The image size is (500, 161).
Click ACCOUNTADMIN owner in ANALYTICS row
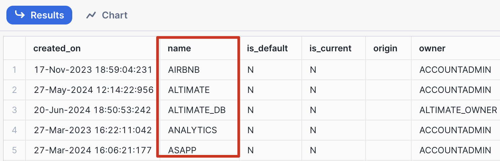point(455,130)
